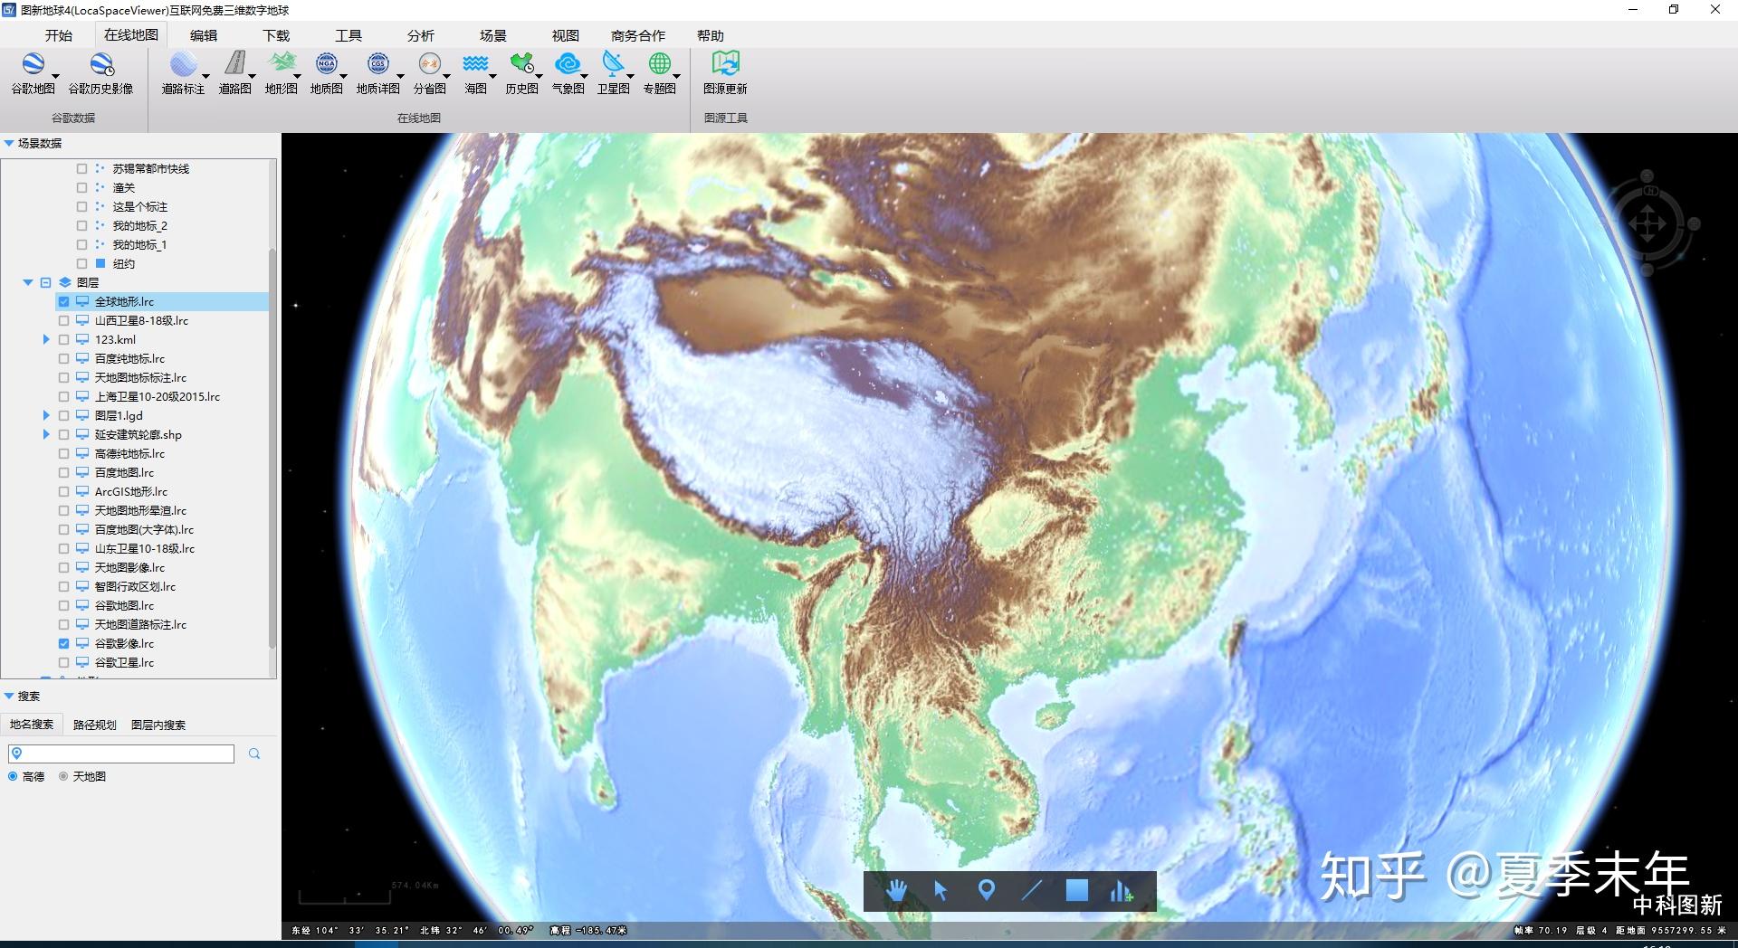Image resolution: width=1738 pixels, height=948 pixels.
Task: Open the 分析 analysis ribbon tab
Action: 420,35
